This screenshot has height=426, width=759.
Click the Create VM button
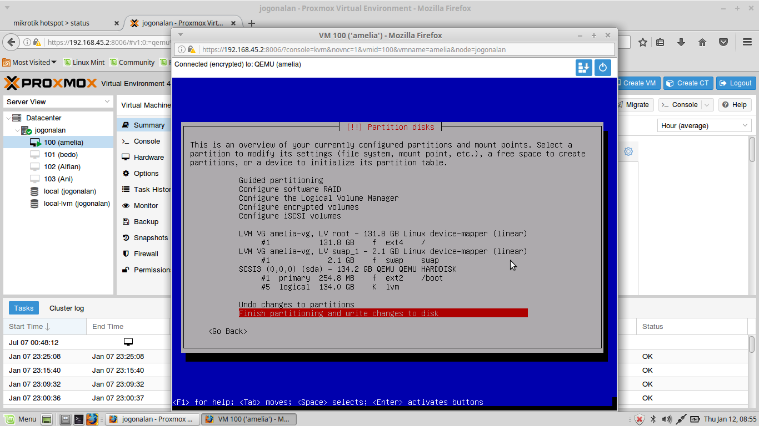[639, 83]
